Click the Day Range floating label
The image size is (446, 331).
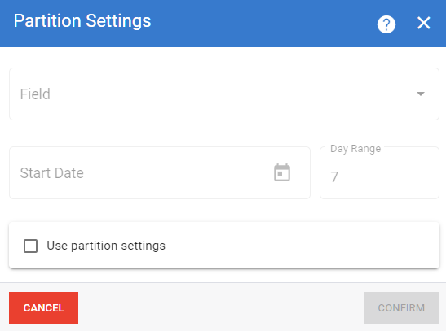(x=355, y=149)
